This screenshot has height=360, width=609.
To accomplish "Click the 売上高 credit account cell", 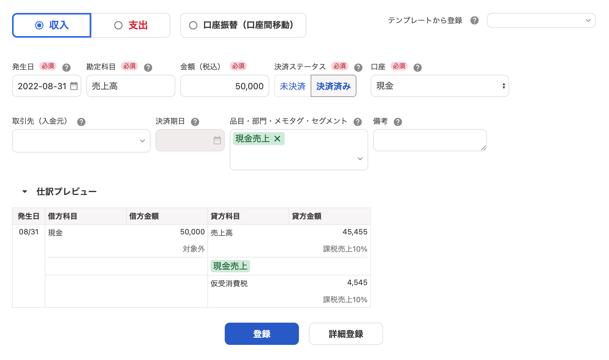I will coord(222,233).
